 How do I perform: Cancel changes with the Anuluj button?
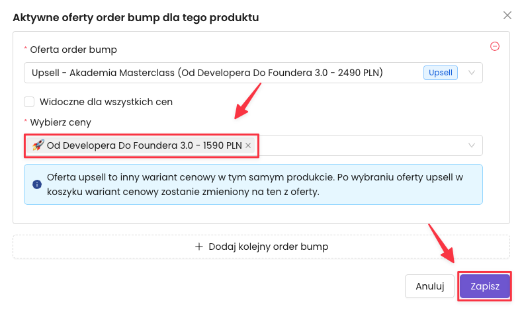coord(429,286)
